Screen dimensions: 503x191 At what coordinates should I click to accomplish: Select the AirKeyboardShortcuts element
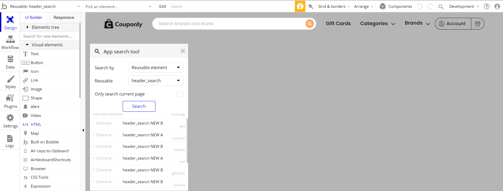(50, 160)
